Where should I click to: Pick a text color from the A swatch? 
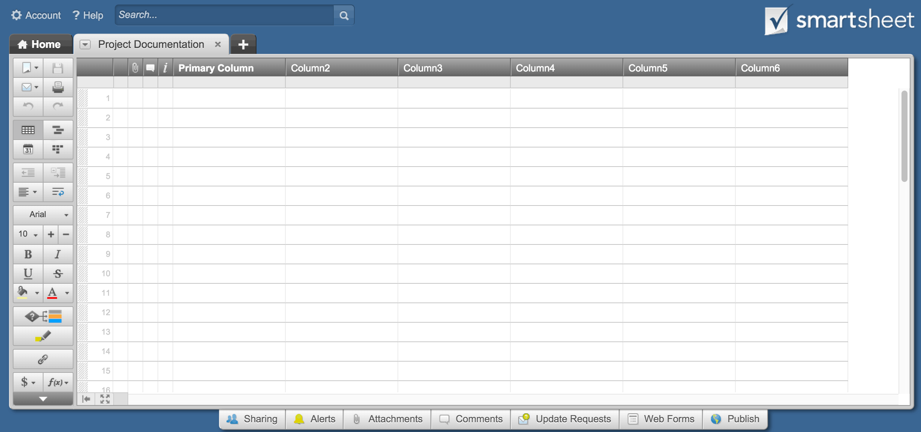pos(52,293)
